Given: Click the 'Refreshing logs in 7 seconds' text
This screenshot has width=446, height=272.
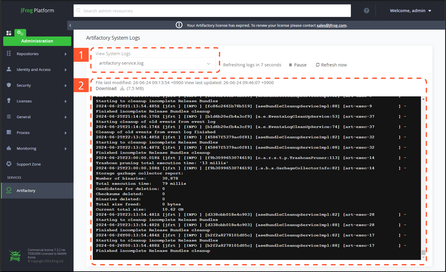Looking at the screenshot, I should (252, 65).
